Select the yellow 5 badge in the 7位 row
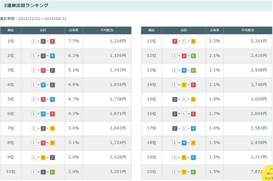Viewport: 273px width, 181px height. click(x=52, y=128)
